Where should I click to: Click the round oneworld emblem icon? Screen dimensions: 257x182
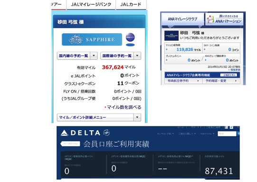pyautogui.click(x=130, y=38)
